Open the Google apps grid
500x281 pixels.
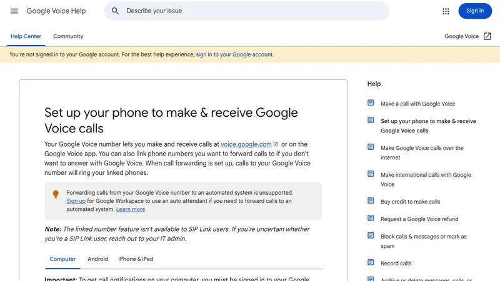pyautogui.click(x=446, y=11)
